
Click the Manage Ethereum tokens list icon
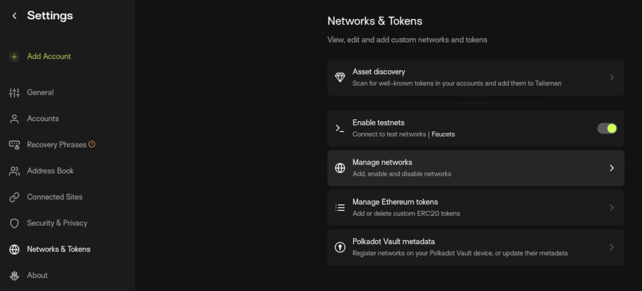(340, 208)
